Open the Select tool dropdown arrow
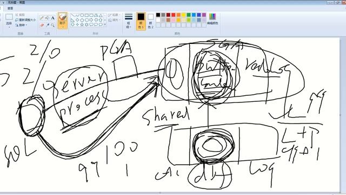The height and width of the screenshot is (195, 346). pyautogui.click(x=9, y=27)
